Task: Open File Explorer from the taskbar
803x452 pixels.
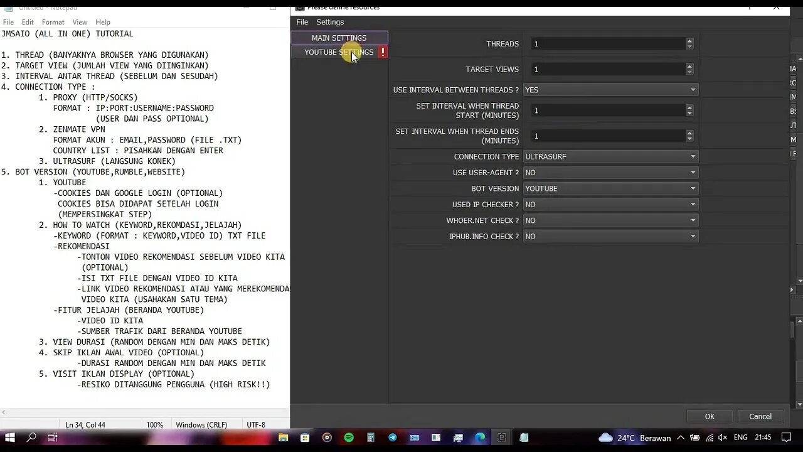Action: pyautogui.click(x=284, y=438)
